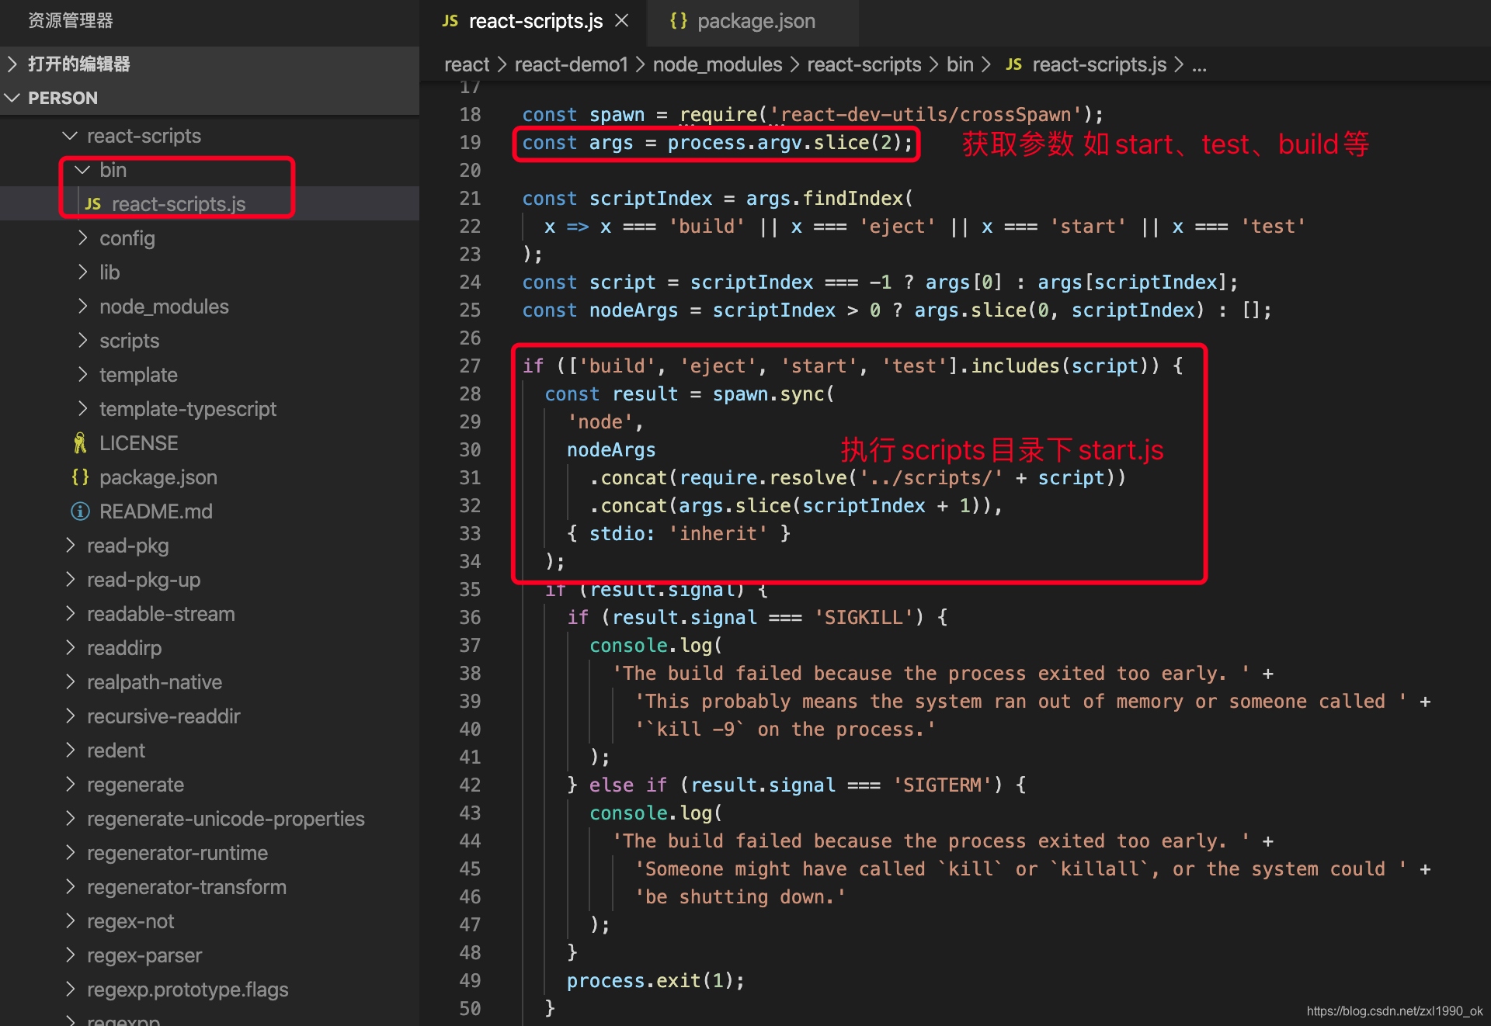
Task: Click bin in the breadcrumb path
Action: [960, 64]
